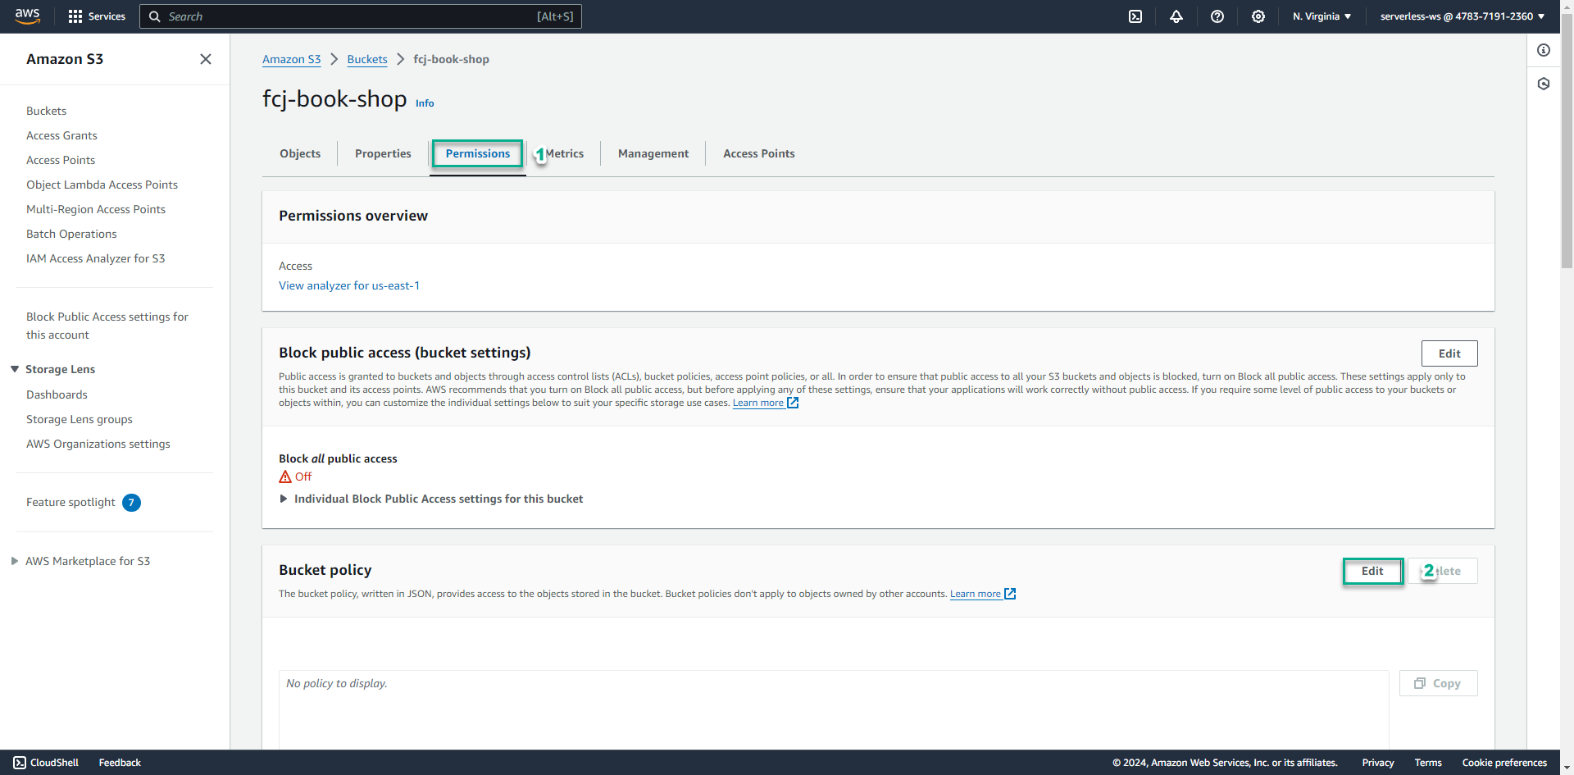Open Multi-Region Access Points
The width and height of the screenshot is (1574, 775).
click(x=96, y=209)
